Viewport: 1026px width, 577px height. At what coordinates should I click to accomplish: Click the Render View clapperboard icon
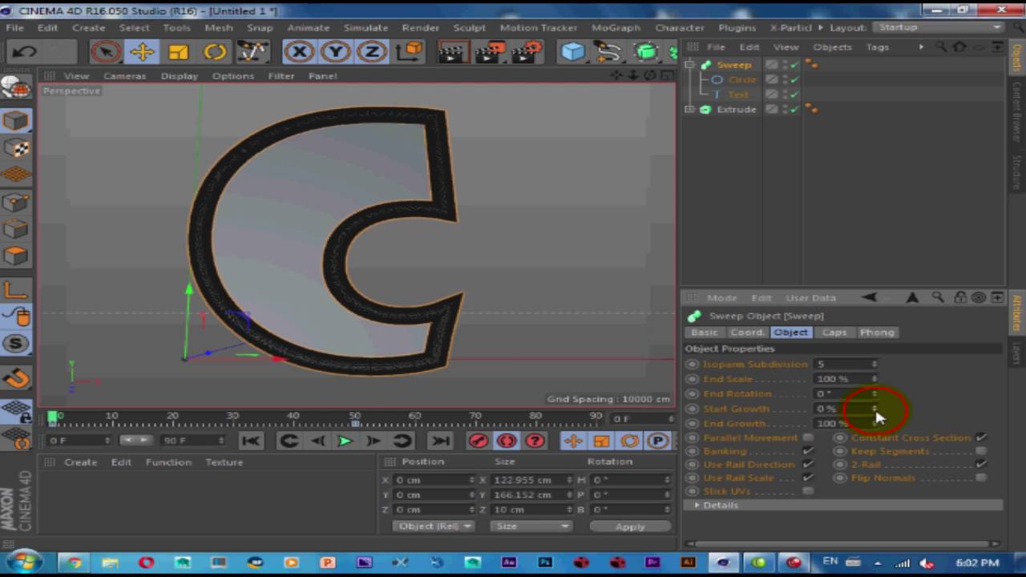(452, 52)
